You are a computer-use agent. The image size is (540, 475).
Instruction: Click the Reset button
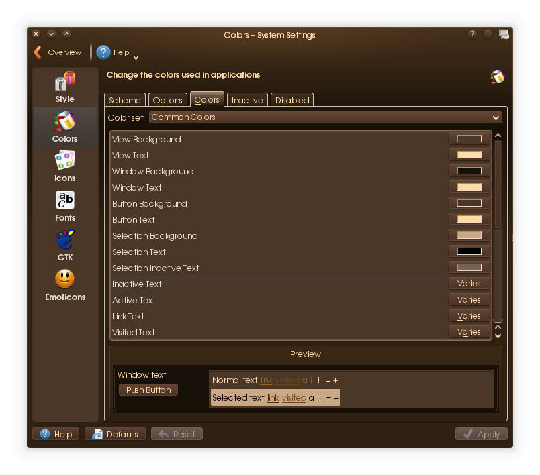pyautogui.click(x=177, y=434)
